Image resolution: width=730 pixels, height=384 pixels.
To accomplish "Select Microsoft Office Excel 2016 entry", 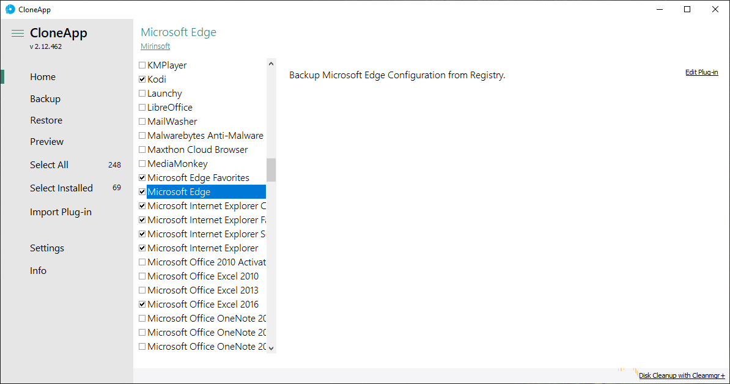I will pyautogui.click(x=203, y=304).
